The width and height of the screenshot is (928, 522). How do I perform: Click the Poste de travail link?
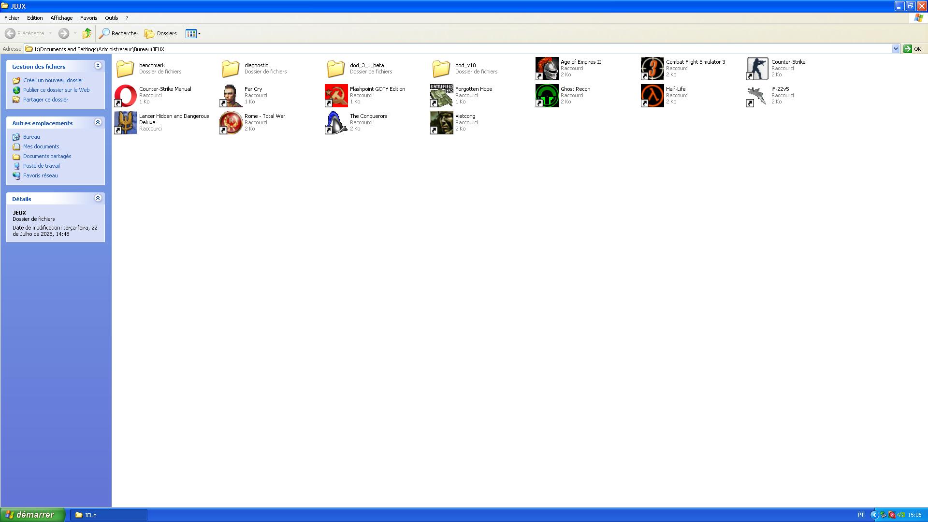coord(42,166)
